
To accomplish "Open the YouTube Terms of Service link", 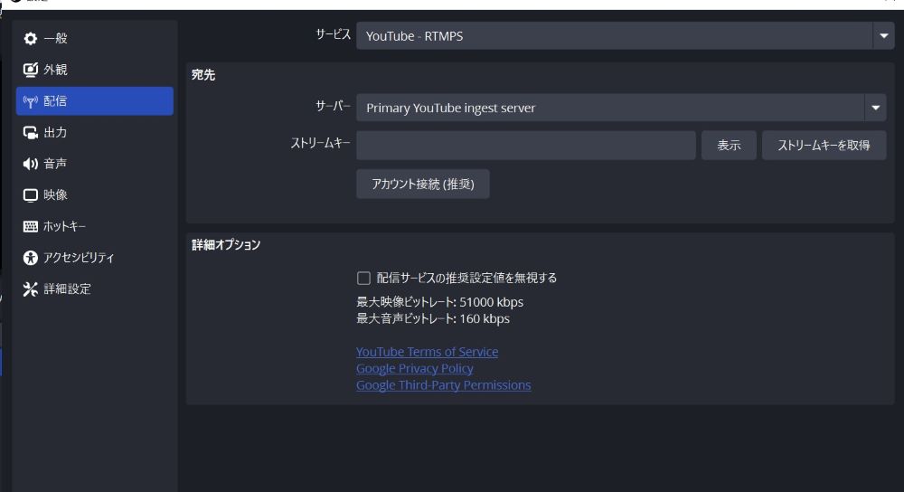I will tap(428, 352).
